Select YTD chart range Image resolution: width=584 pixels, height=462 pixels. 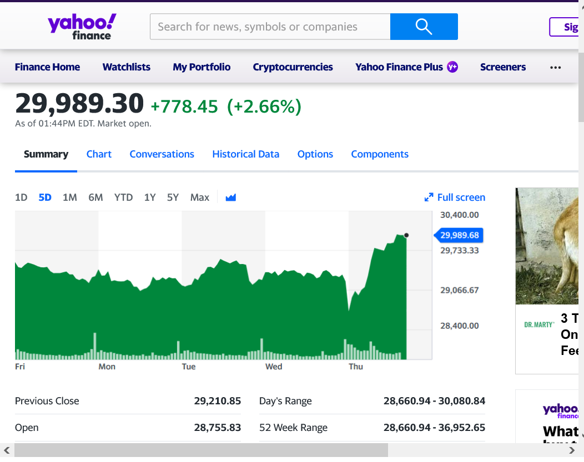point(123,197)
